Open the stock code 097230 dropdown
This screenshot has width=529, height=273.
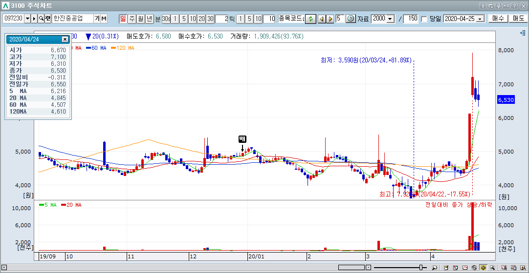point(27,19)
